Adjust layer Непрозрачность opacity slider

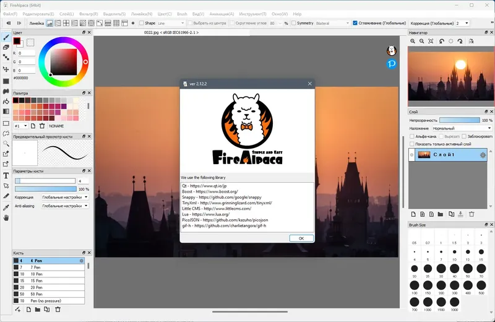pyautogui.click(x=460, y=120)
